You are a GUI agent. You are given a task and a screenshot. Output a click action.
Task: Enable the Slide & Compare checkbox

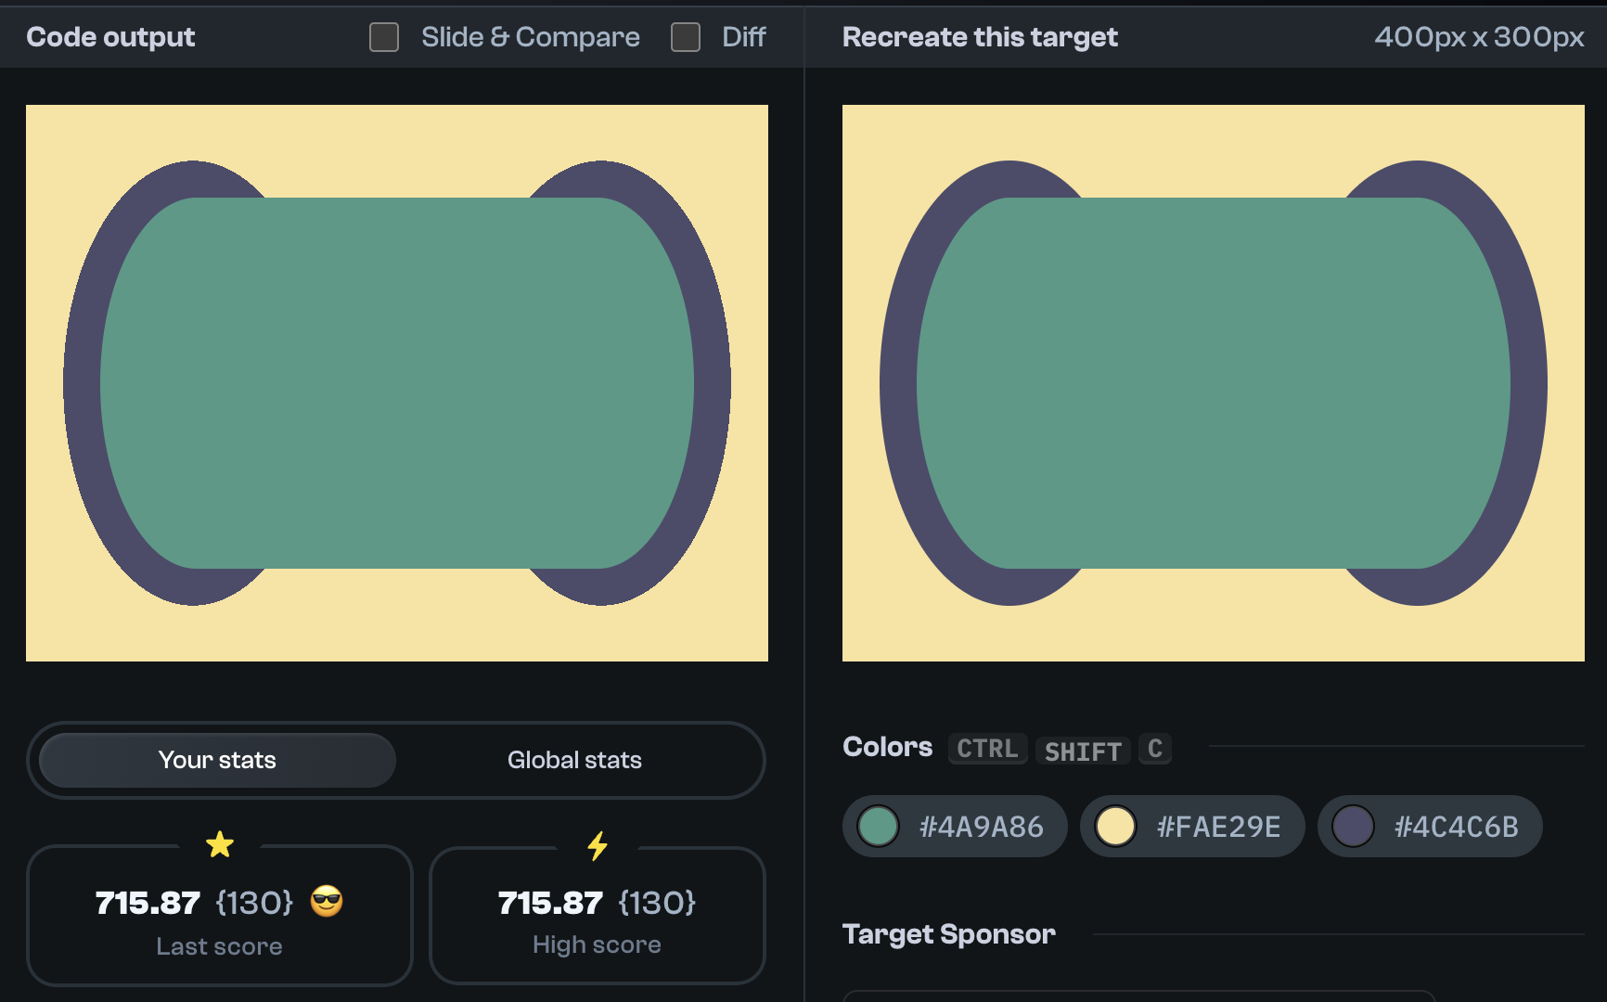pos(384,37)
